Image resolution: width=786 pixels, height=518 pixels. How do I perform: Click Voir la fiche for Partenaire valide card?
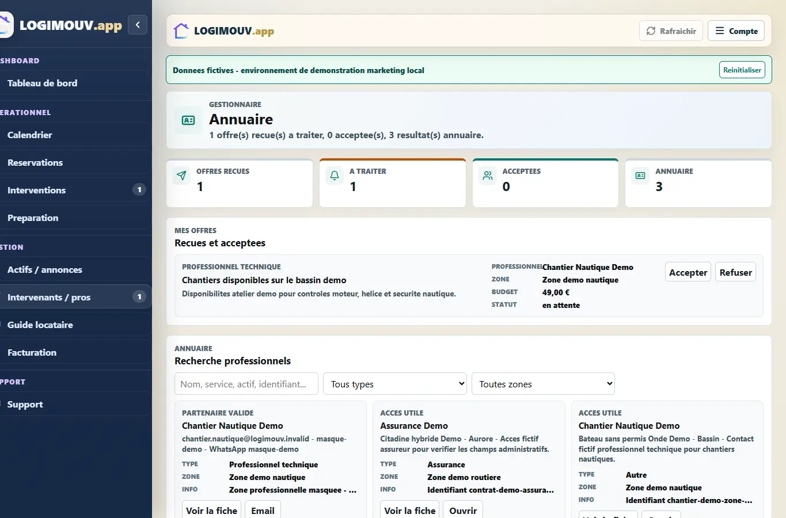tap(211, 511)
